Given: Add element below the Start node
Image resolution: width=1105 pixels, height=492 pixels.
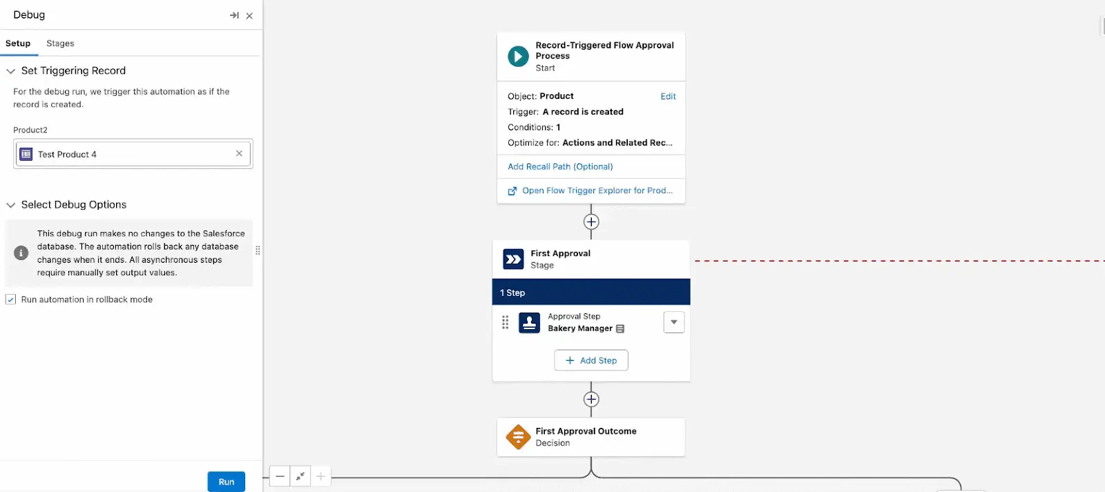Looking at the screenshot, I should [x=591, y=222].
